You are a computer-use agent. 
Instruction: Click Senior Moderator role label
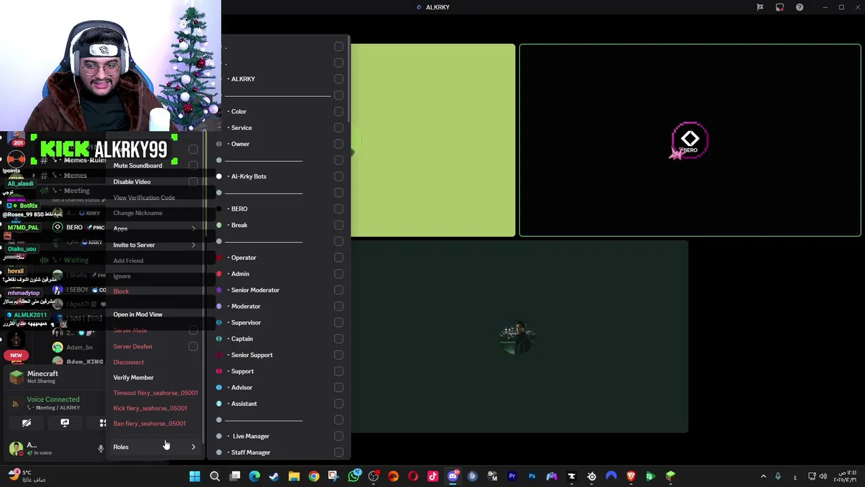coord(255,290)
